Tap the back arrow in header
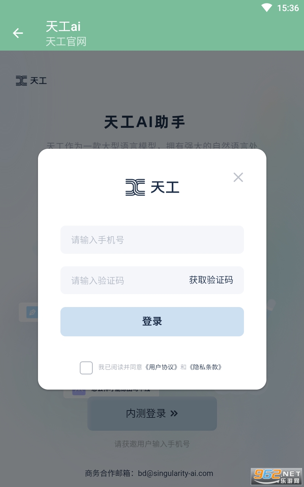 tap(18, 33)
